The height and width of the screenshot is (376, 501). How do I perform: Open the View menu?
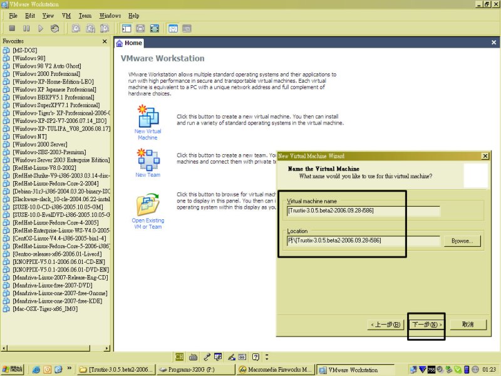pos(48,16)
